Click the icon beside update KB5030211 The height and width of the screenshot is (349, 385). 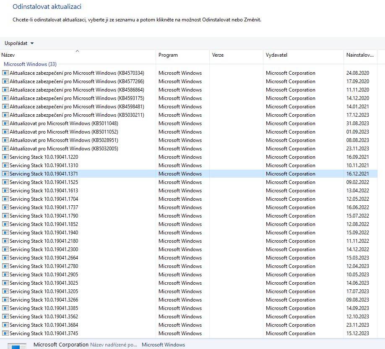pyautogui.click(x=5, y=115)
